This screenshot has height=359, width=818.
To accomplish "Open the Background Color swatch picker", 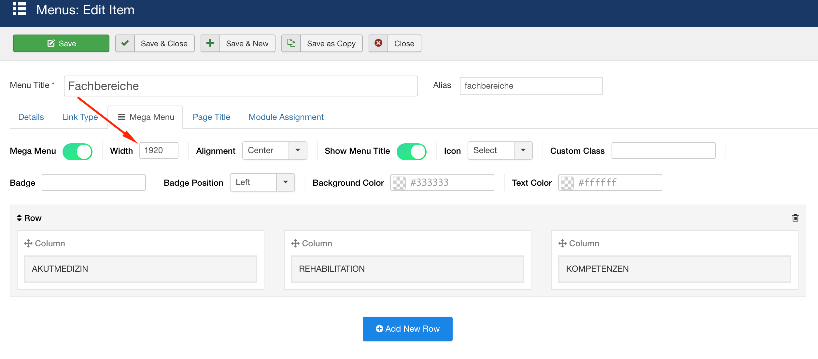I will tap(399, 182).
